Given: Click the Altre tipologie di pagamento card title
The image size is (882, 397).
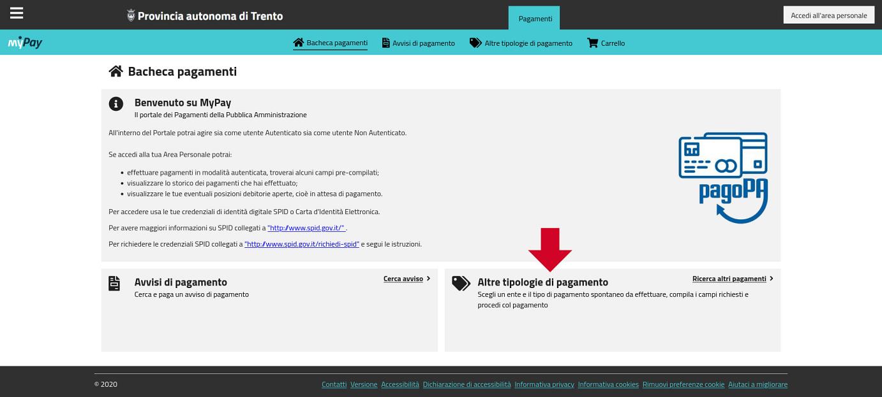Looking at the screenshot, I should point(543,282).
